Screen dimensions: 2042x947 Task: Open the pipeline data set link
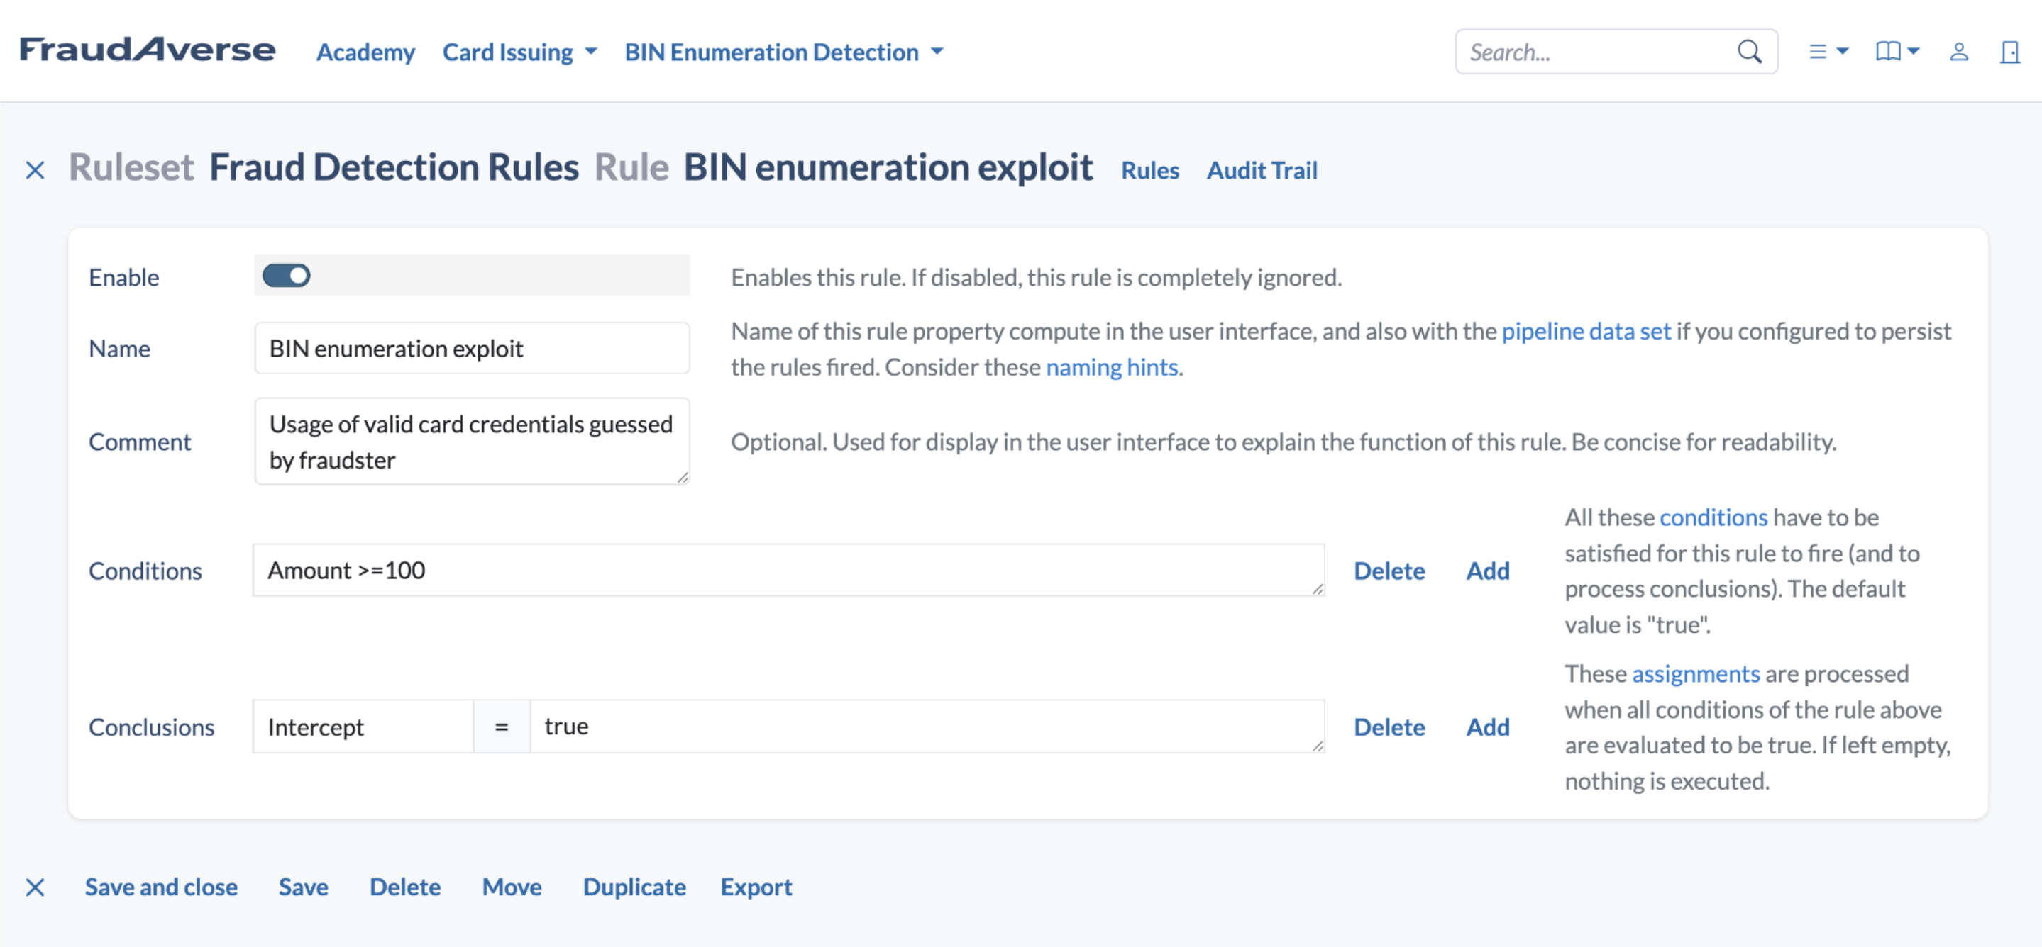pos(1586,331)
